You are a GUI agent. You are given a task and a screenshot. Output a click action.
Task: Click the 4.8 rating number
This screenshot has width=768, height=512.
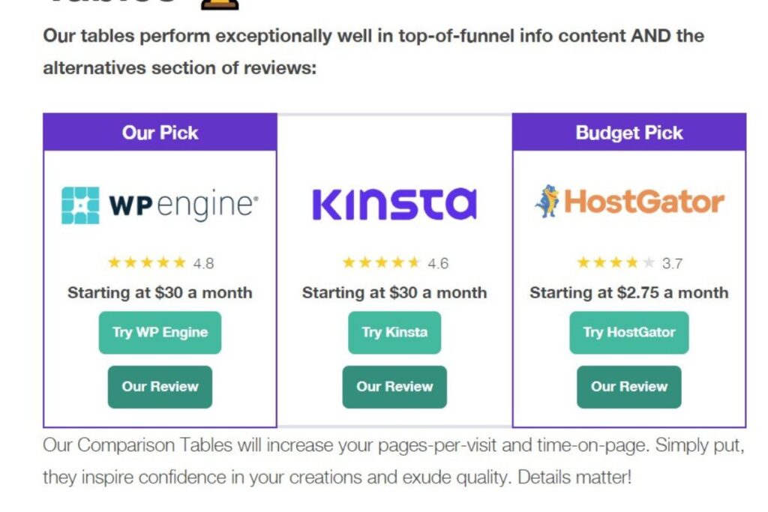pos(203,263)
